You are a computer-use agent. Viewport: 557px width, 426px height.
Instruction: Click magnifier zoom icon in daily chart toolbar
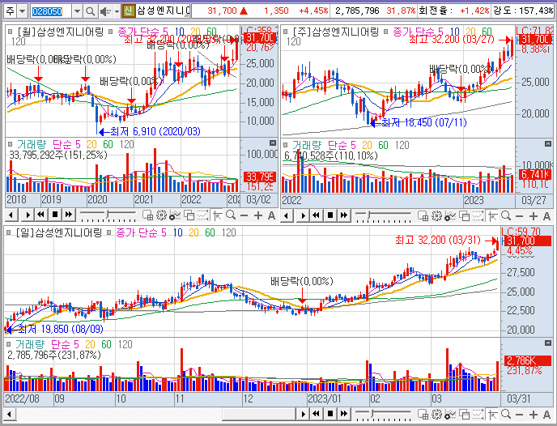click(506, 414)
